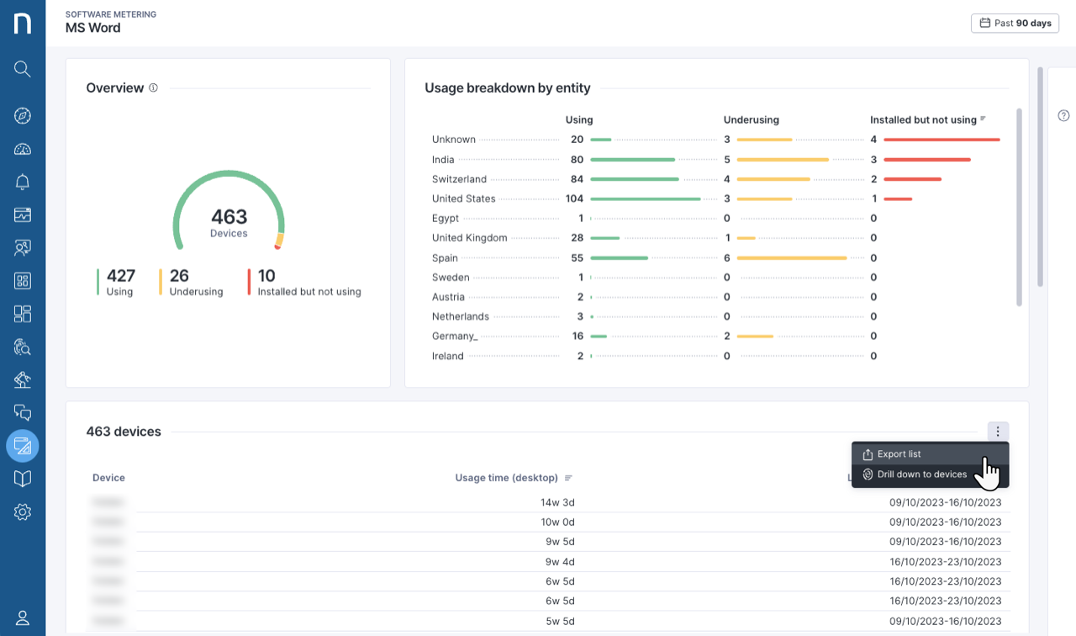Select the India entity row
The width and height of the screenshot is (1076, 636).
click(x=443, y=160)
